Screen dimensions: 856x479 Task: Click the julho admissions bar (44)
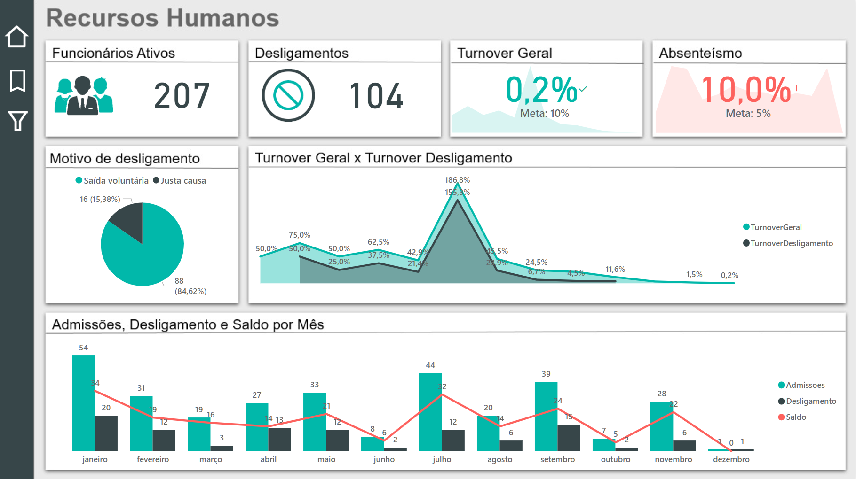point(430,412)
